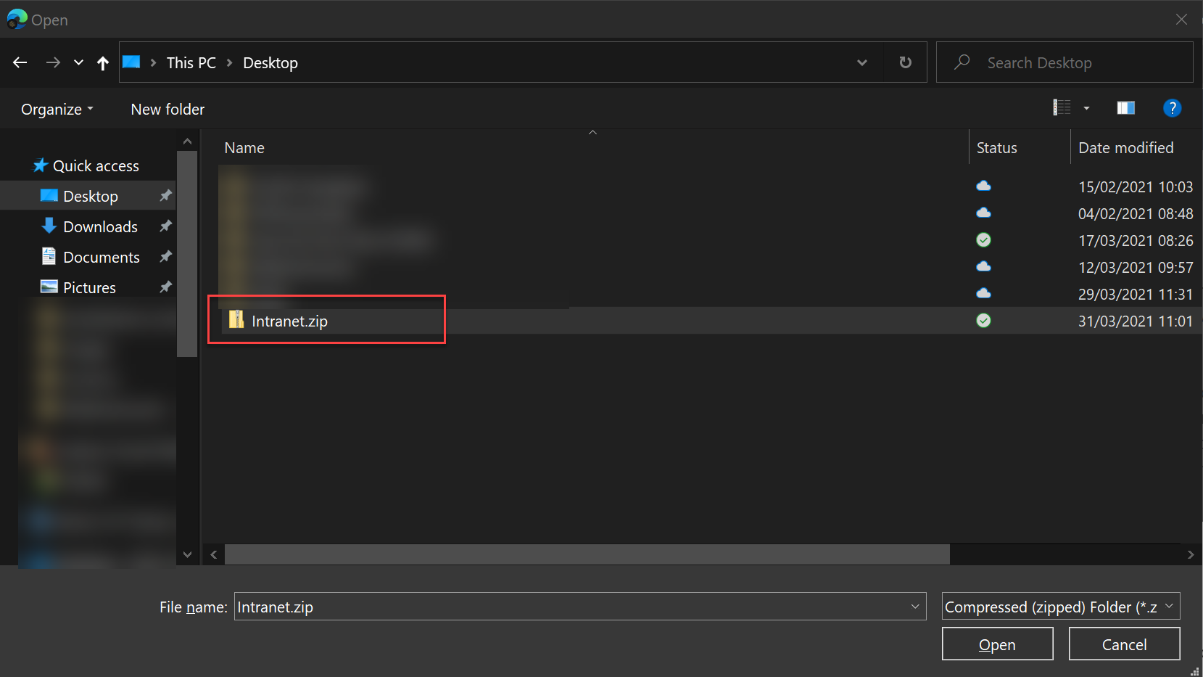Viewport: 1203px width, 677px height.
Task: Toggle the preview pane icon
Action: pos(1125,108)
